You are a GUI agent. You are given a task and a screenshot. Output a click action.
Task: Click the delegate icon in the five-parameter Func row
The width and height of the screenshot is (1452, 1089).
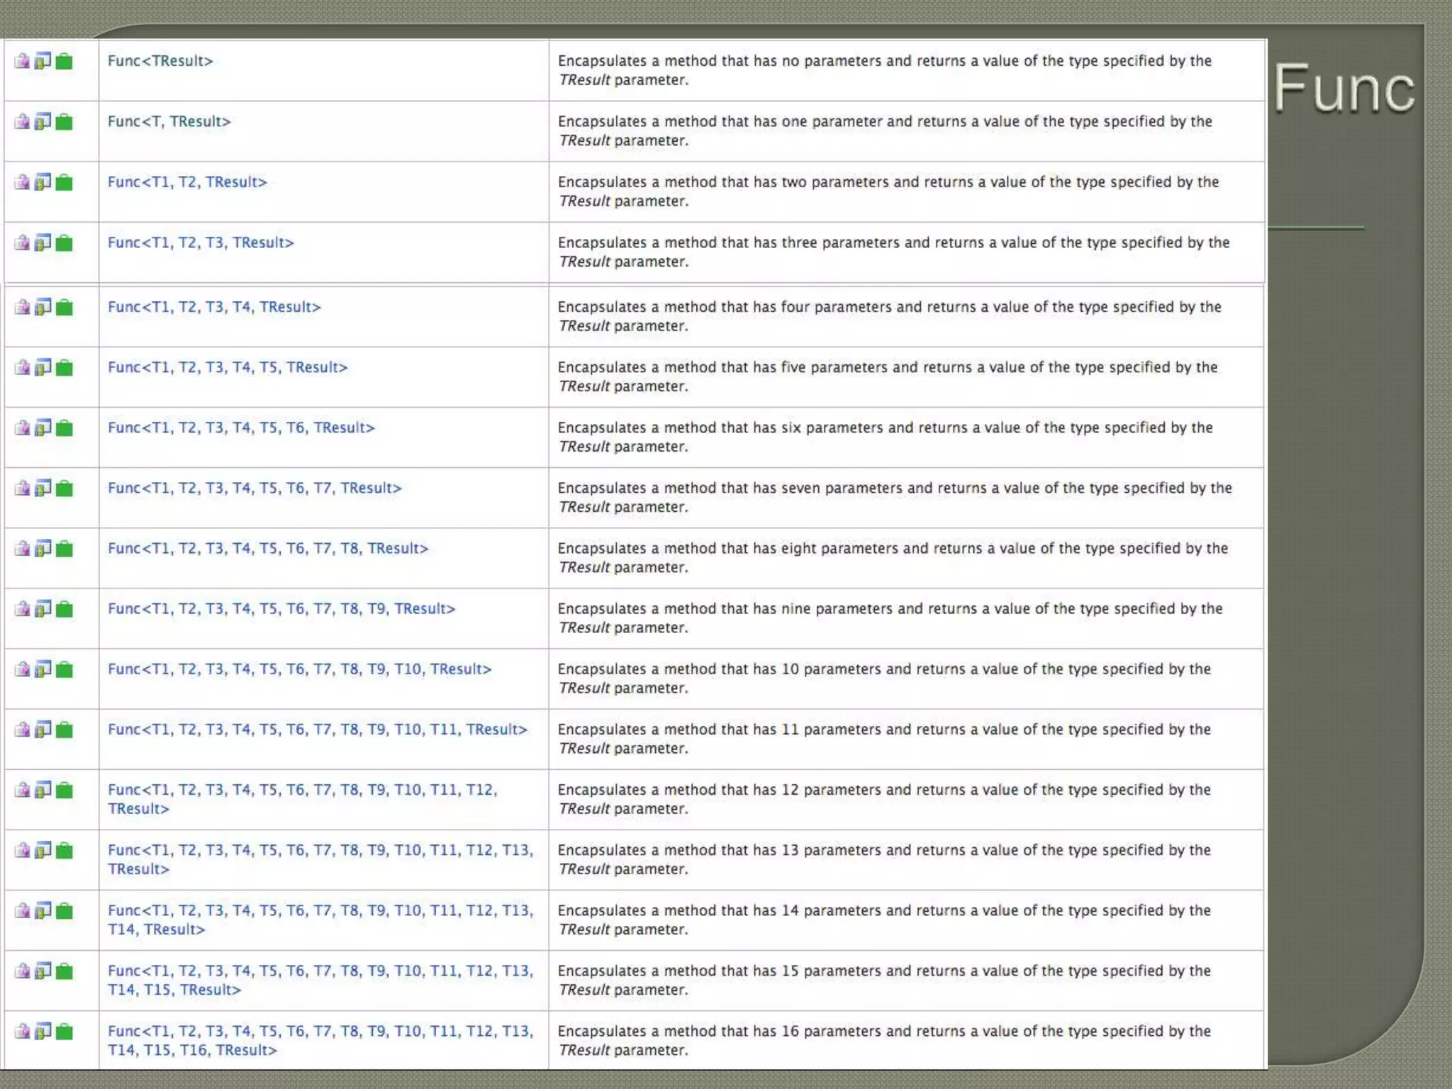pyautogui.click(x=22, y=367)
